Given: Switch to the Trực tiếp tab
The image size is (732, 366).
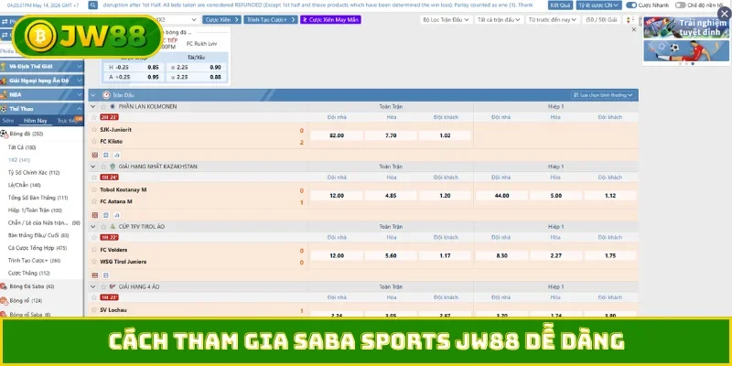Looking at the screenshot, I should pyautogui.click(x=66, y=121).
